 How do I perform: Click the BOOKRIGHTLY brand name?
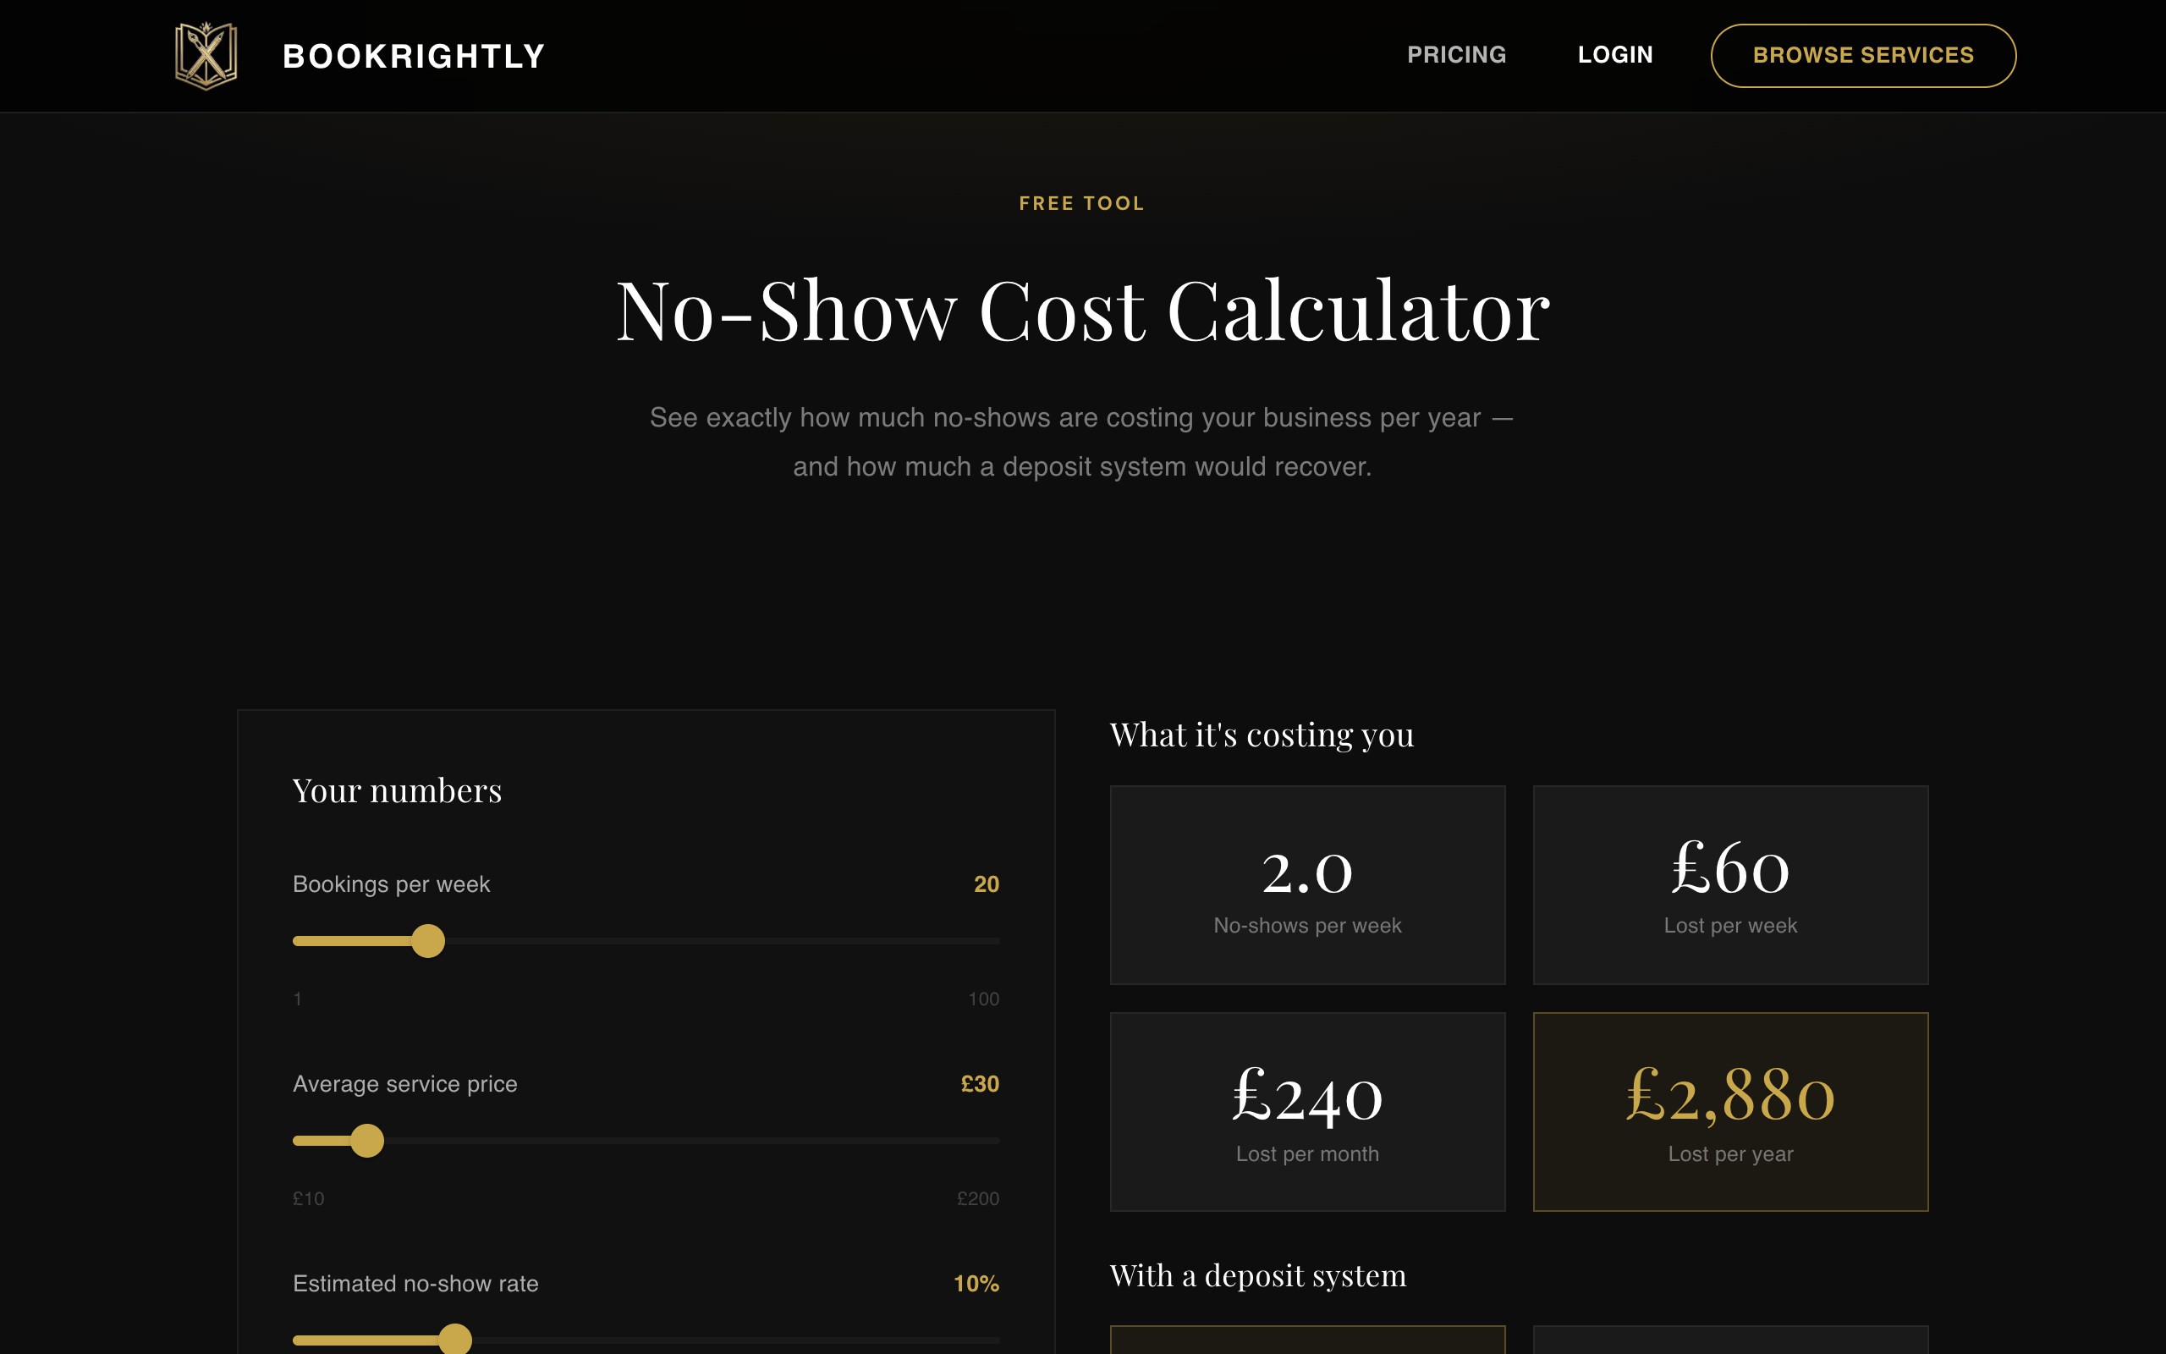tap(414, 57)
